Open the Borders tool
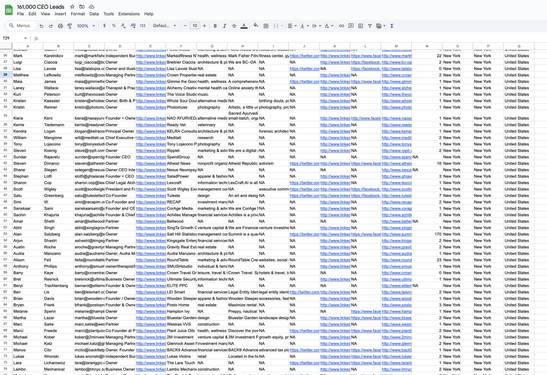Image resolution: width=547 pixels, height=375 pixels. [266, 26]
